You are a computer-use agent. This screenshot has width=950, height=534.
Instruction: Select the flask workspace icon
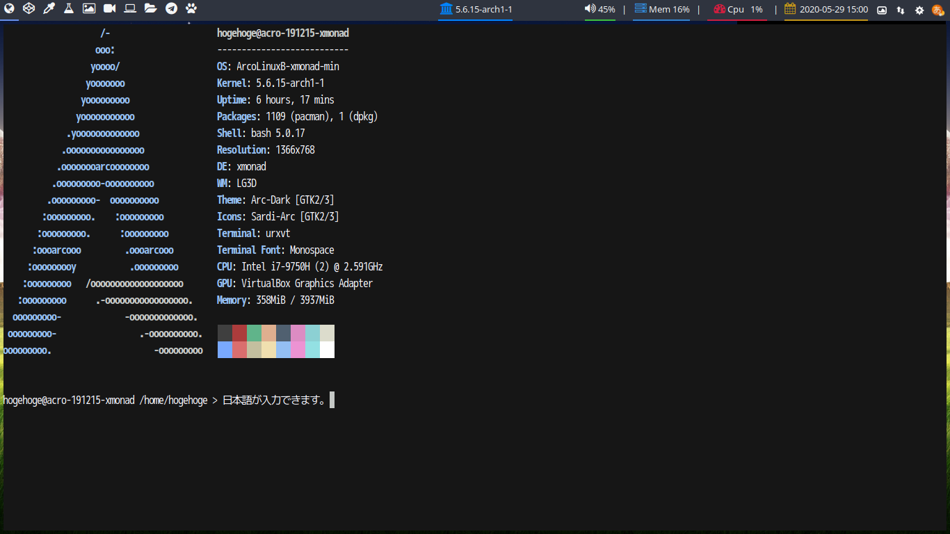coord(68,9)
